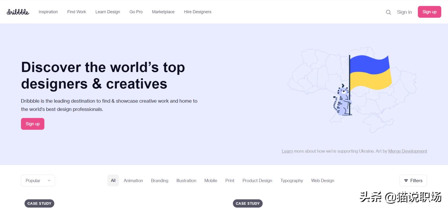Open the search magnifier icon
This screenshot has height=209, width=448.
click(388, 12)
